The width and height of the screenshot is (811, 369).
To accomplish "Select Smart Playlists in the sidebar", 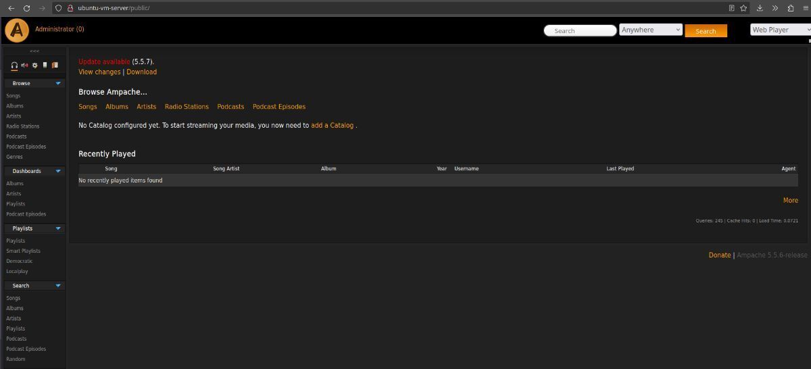I will (x=23, y=251).
